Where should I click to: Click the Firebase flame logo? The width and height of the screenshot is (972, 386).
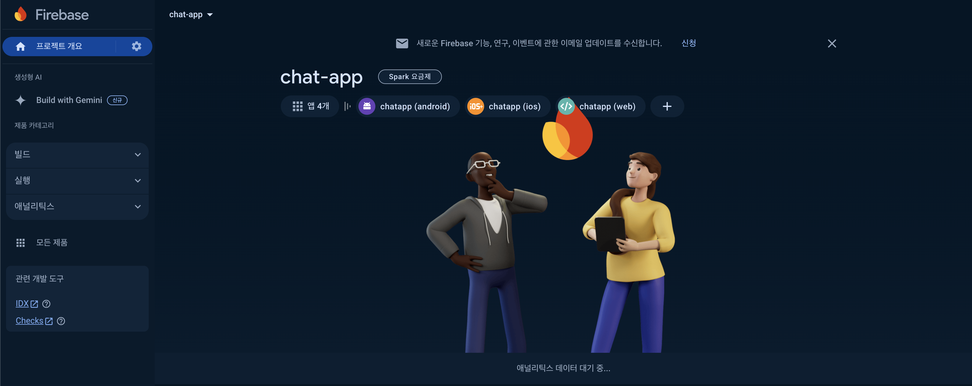(20, 14)
